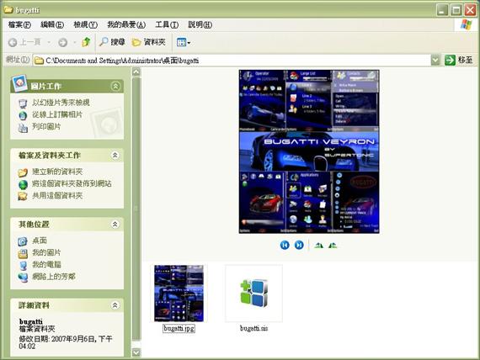This screenshot has width=480, height=360.
Task: Open the 檔案(F) menu
Action: (19, 24)
